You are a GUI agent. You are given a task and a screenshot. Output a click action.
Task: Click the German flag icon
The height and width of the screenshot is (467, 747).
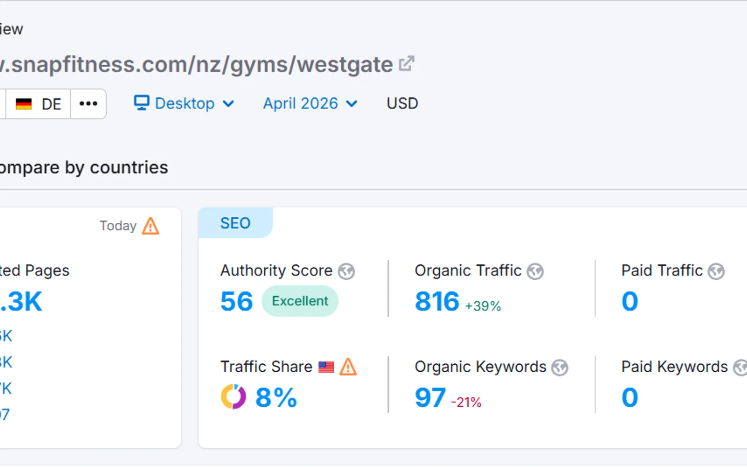(24, 104)
